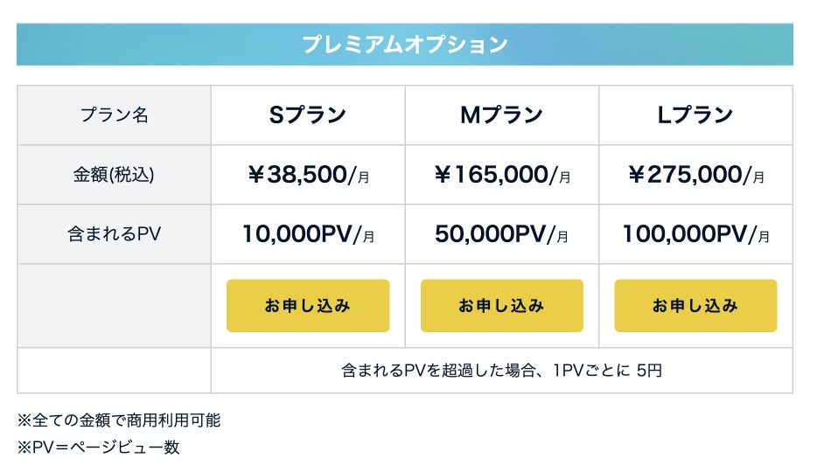Click the ¥165,000/月 price cell

pos(501,175)
